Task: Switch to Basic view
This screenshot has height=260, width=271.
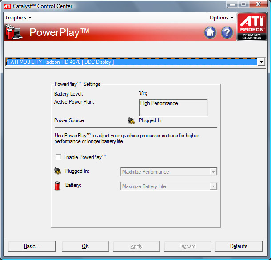Action: pyautogui.click(x=32, y=246)
